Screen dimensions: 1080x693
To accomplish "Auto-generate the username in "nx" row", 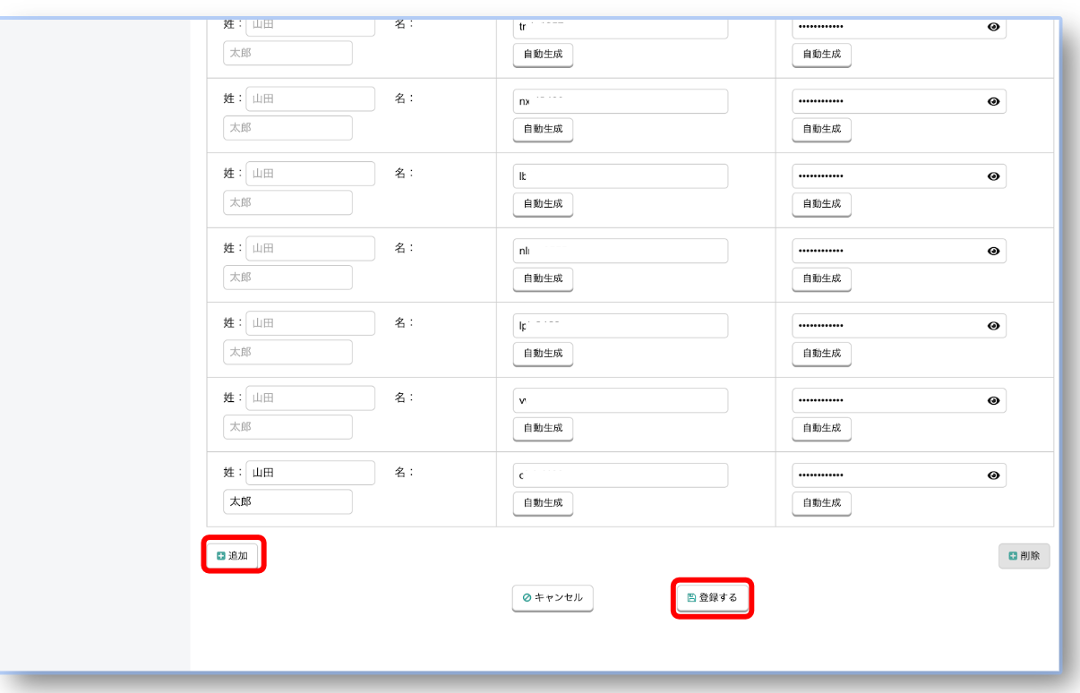I will pos(543,128).
